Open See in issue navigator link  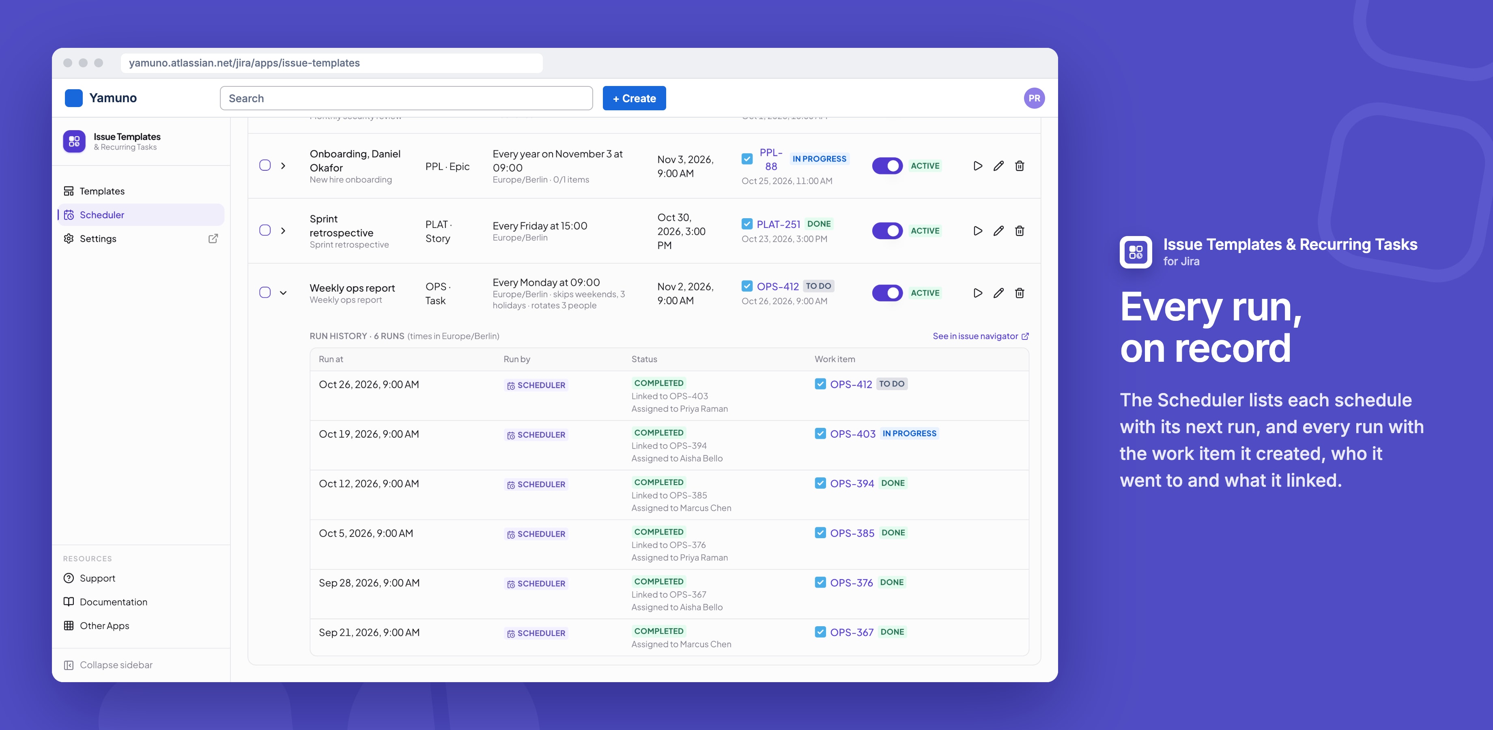(x=981, y=336)
